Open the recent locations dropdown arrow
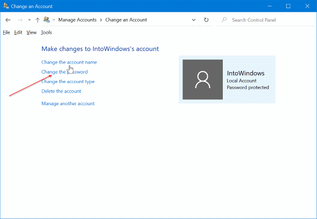This screenshot has width=317, height=219. [29, 20]
